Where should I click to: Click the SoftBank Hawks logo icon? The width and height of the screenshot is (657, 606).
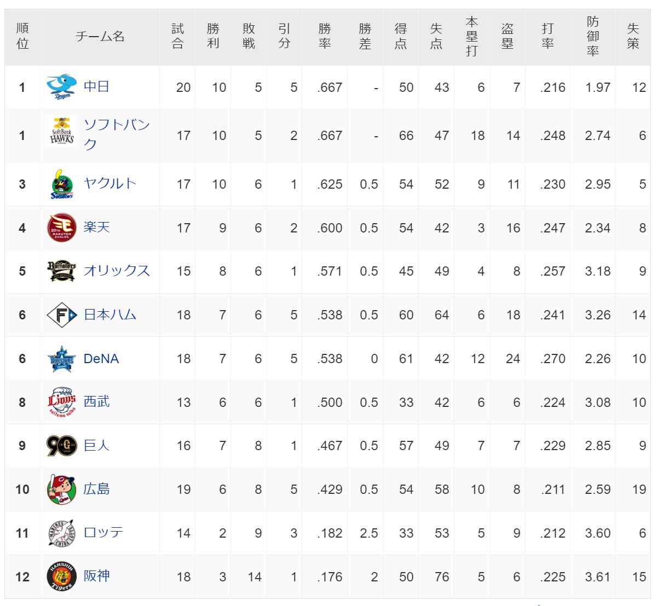point(61,131)
